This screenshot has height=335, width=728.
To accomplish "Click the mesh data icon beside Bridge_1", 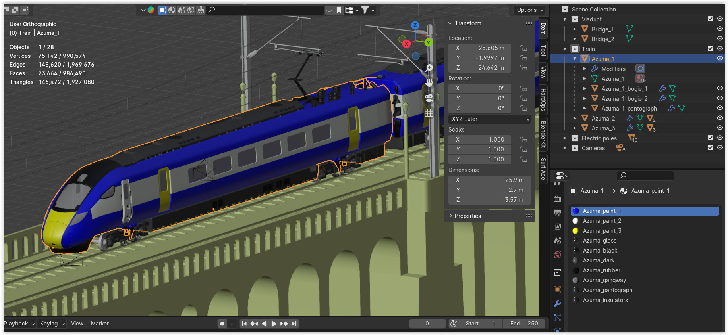I will coord(629,29).
